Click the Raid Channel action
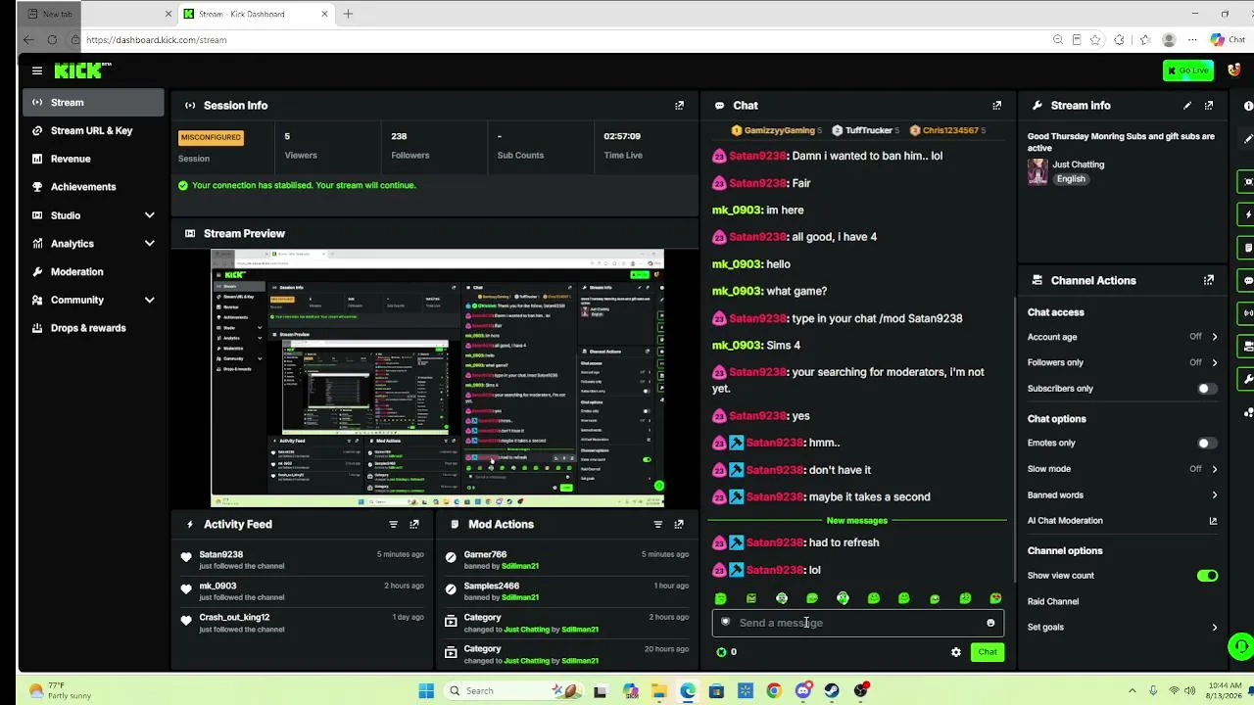The image size is (1254, 705). (1053, 602)
